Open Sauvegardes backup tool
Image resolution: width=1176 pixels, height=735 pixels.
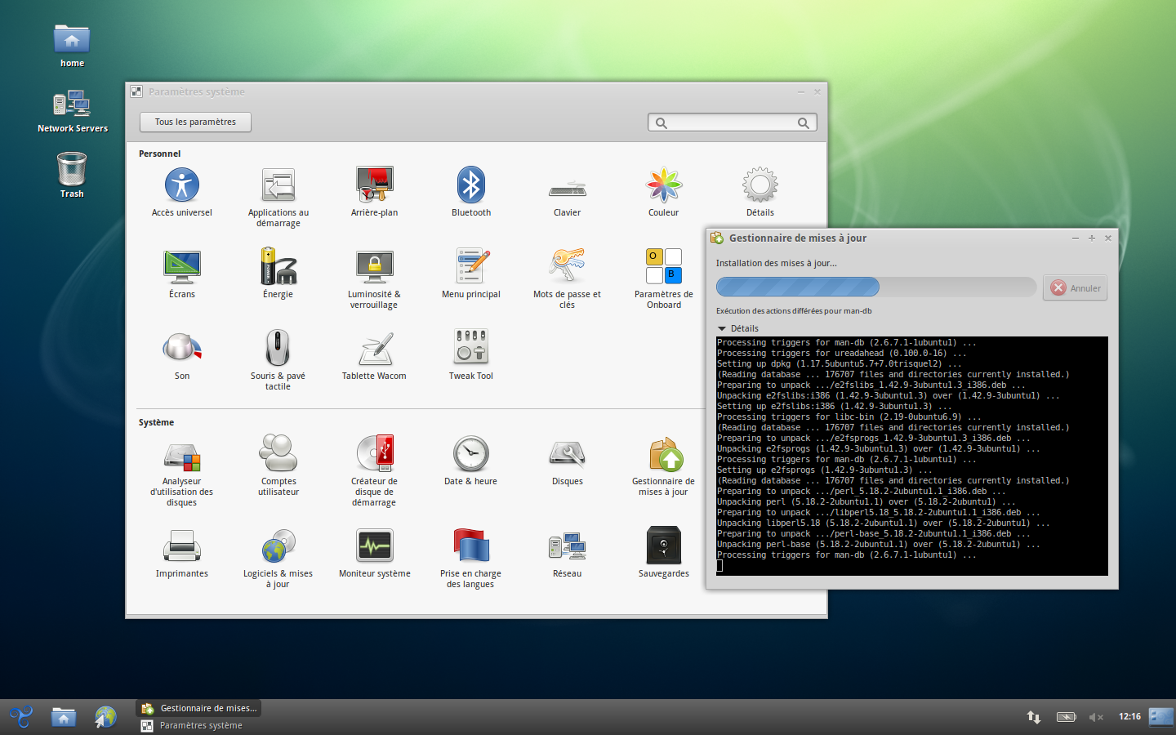pyautogui.click(x=664, y=554)
